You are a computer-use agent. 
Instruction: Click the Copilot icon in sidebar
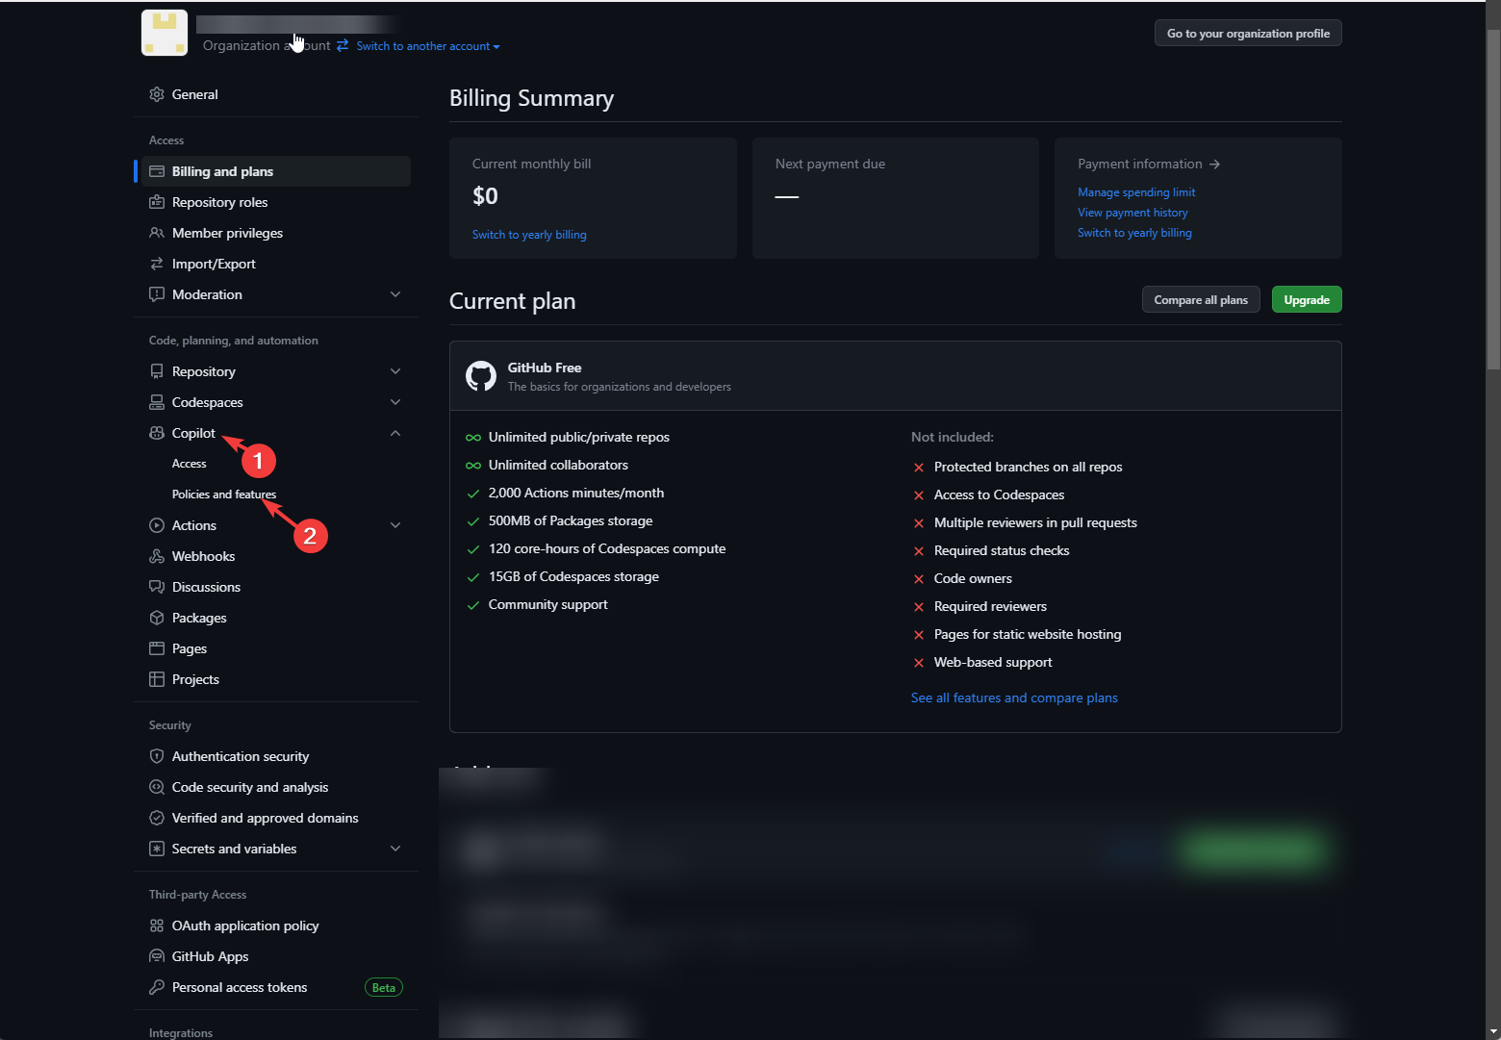click(x=157, y=433)
